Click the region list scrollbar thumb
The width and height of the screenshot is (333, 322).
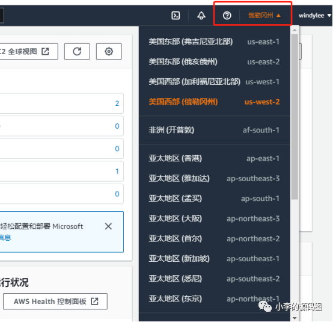(295, 117)
